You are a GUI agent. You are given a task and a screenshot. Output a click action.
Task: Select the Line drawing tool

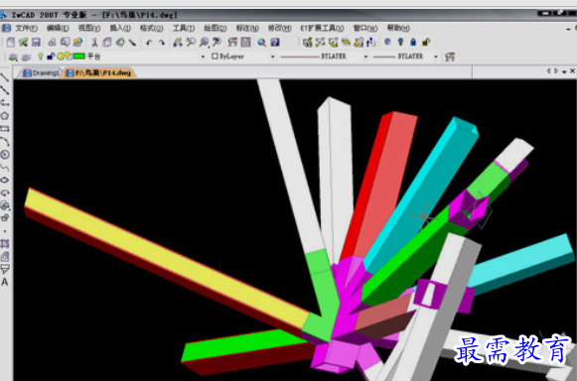tap(4, 77)
